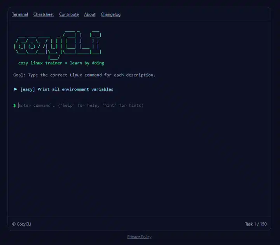
Task: Click the cozyCLI ASCII logo
Action: pyautogui.click(x=58, y=45)
